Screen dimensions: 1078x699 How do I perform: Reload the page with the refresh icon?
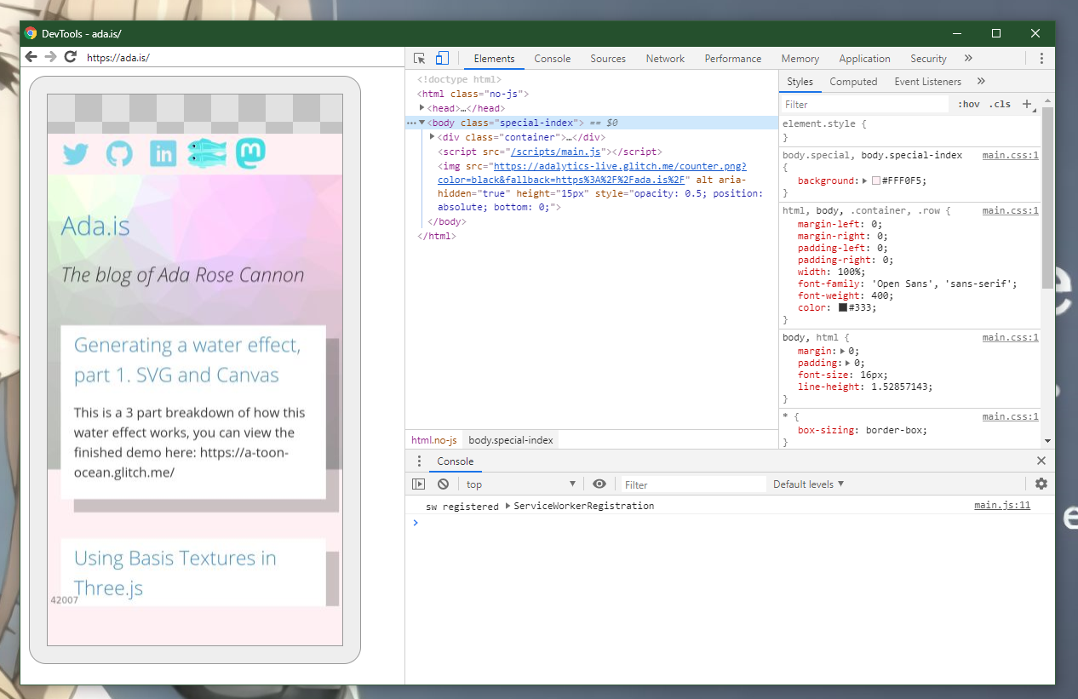click(x=71, y=57)
